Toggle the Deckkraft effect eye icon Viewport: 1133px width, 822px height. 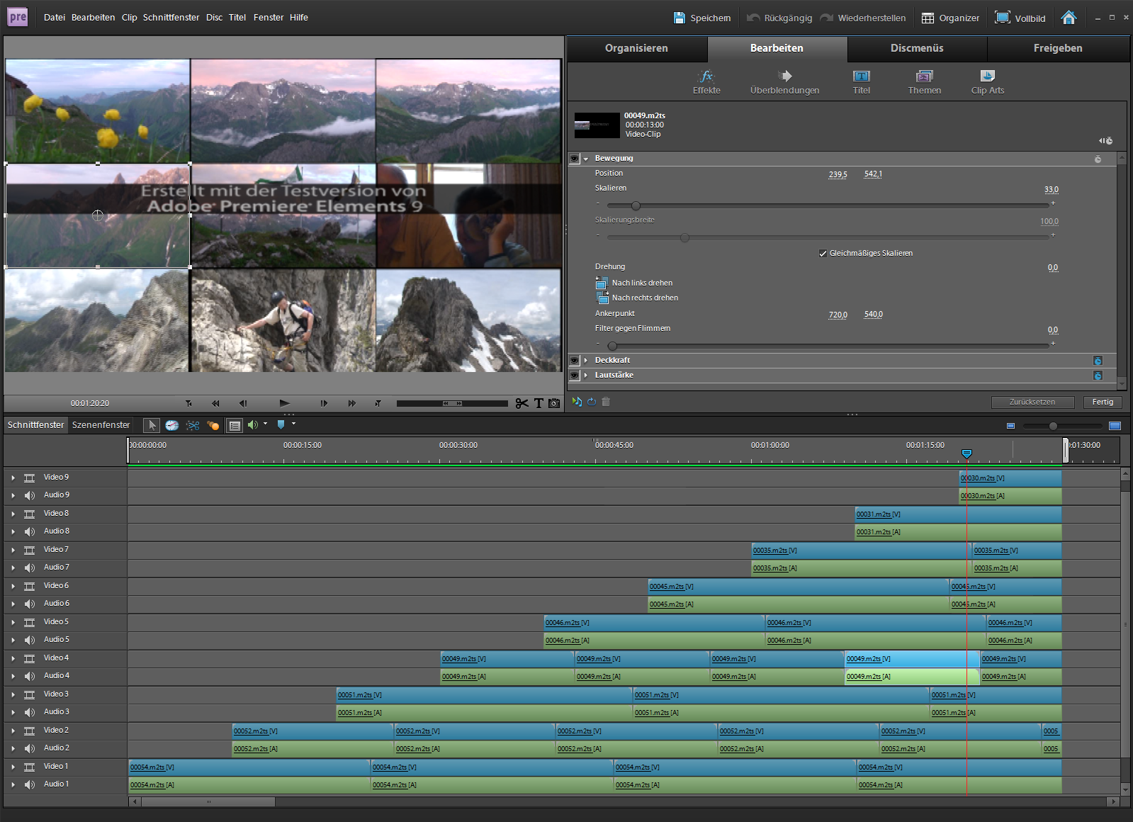pyautogui.click(x=574, y=360)
